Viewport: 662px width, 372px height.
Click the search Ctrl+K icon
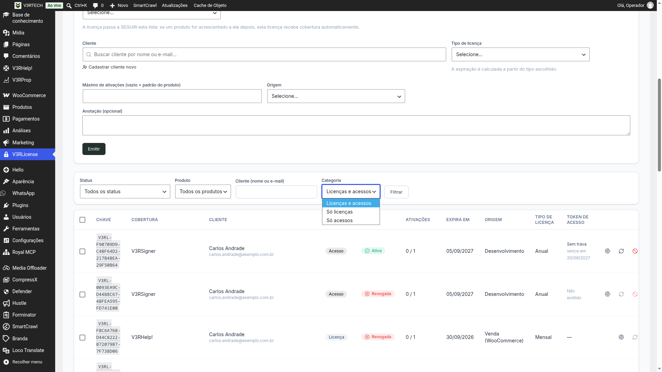pos(69,6)
